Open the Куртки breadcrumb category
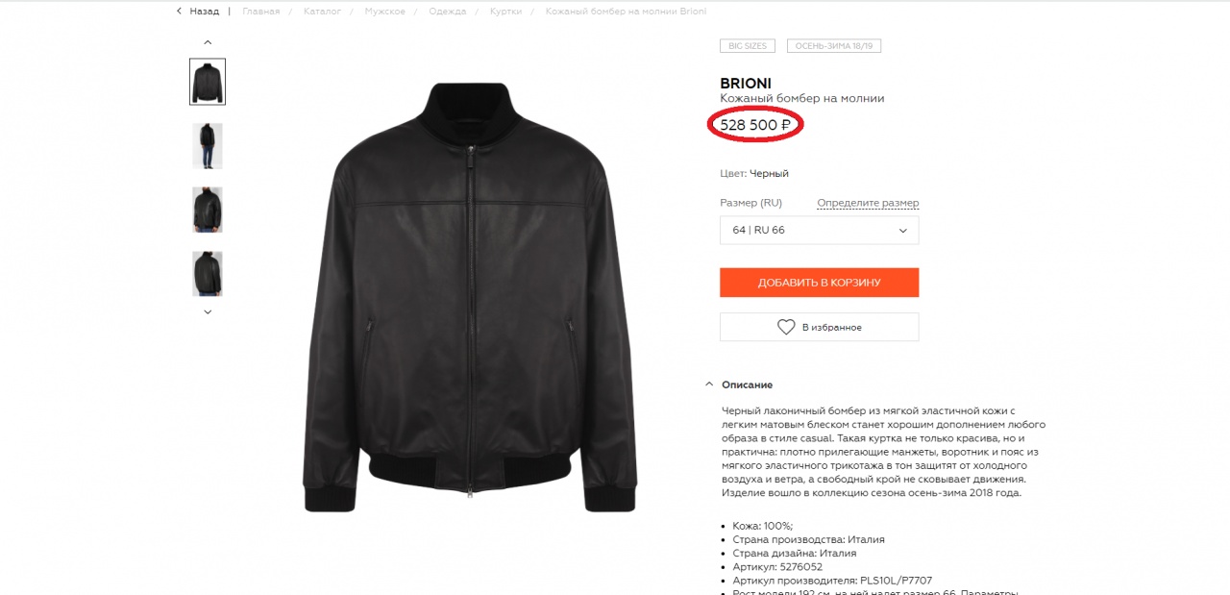The image size is (1230, 595). (x=505, y=12)
